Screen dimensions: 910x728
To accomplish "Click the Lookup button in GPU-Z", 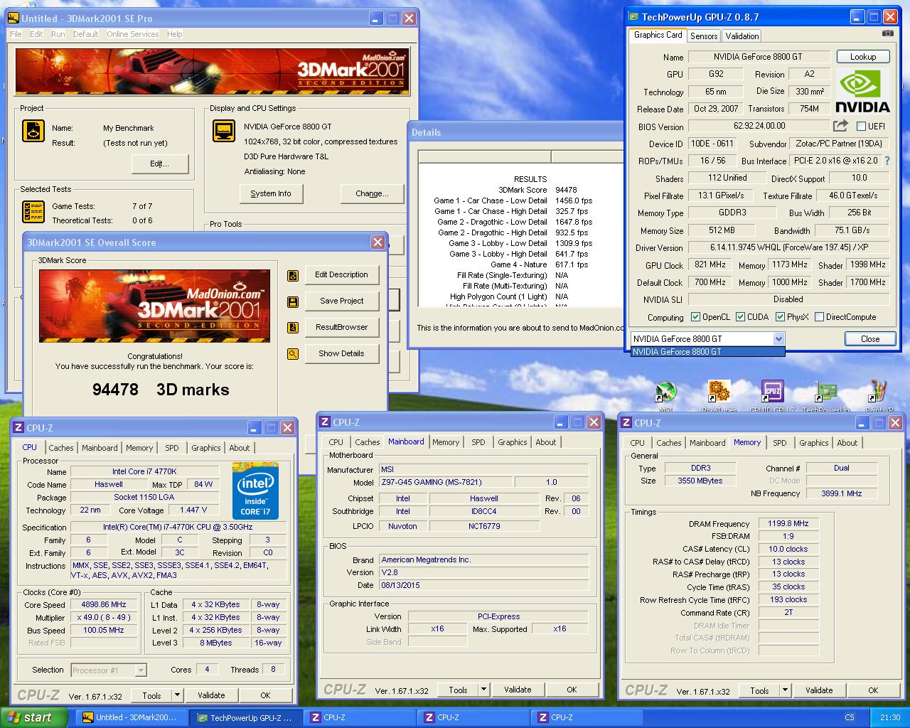I will (x=863, y=57).
